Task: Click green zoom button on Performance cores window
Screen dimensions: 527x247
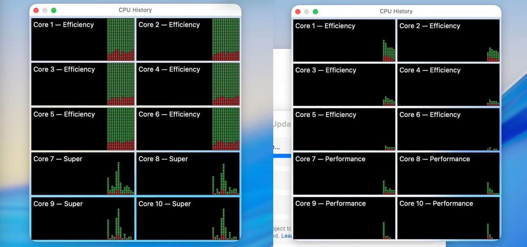Action: tap(315, 12)
